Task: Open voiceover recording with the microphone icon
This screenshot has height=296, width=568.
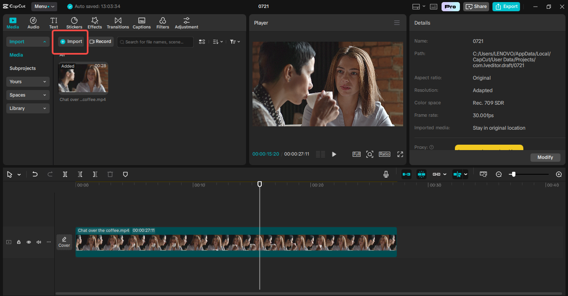Action: point(386,174)
